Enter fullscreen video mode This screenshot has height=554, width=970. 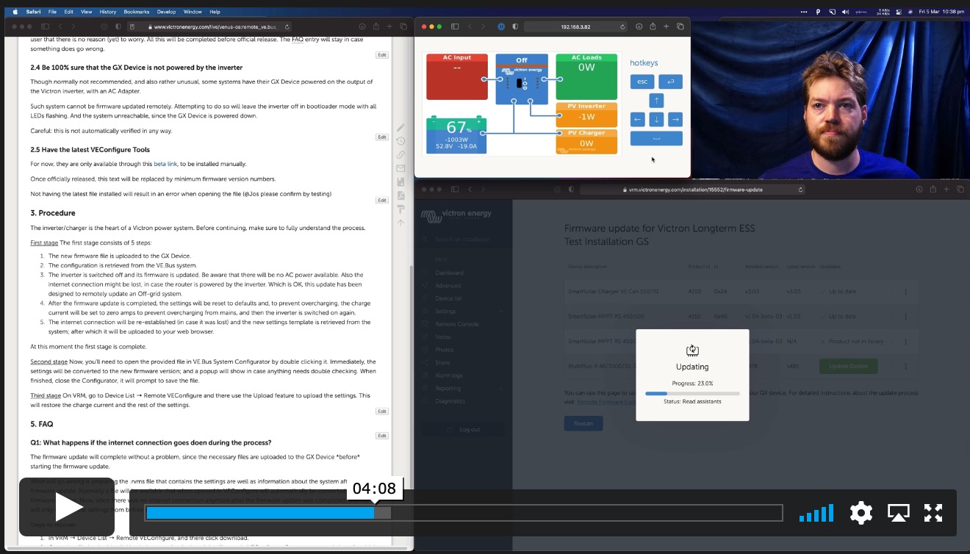click(x=933, y=512)
